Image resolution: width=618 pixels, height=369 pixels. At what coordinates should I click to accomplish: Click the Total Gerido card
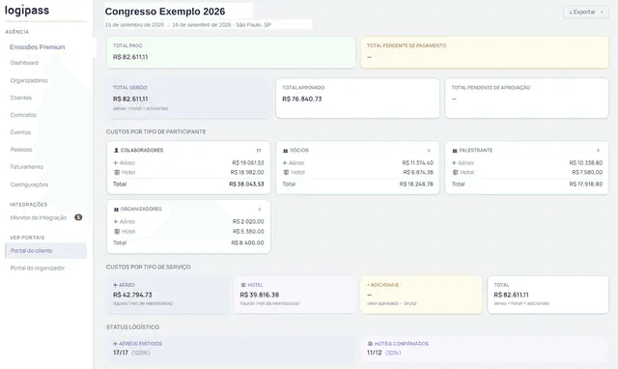click(x=188, y=99)
